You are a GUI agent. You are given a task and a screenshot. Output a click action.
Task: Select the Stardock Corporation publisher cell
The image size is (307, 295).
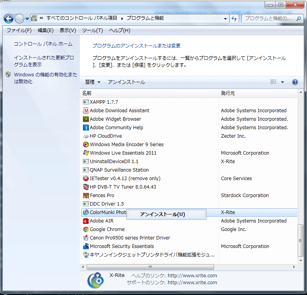[x=245, y=196]
